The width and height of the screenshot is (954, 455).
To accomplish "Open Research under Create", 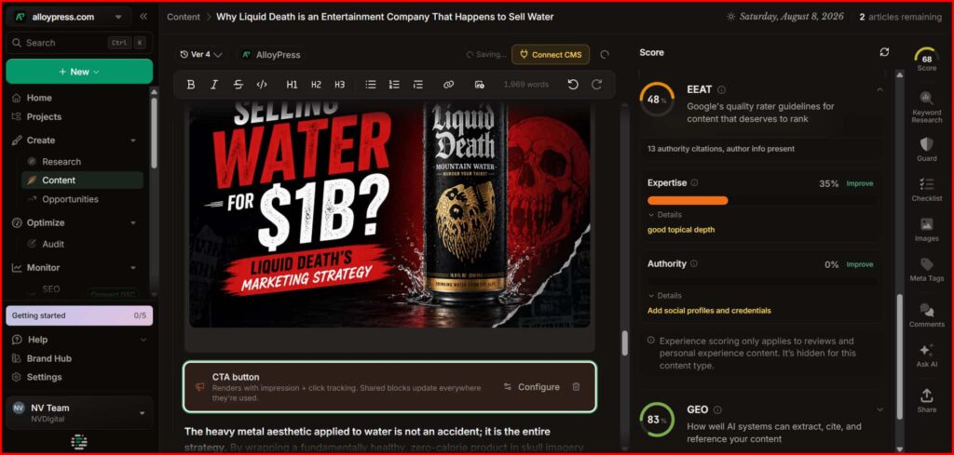I will (61, 162).
